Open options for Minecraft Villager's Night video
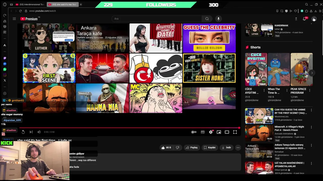 click(311, 127)
